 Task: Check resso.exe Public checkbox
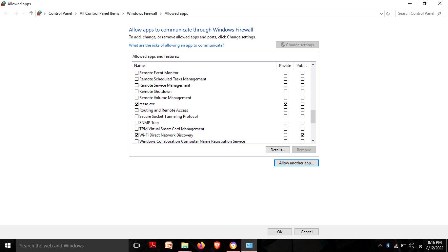[x=302, y=104]
